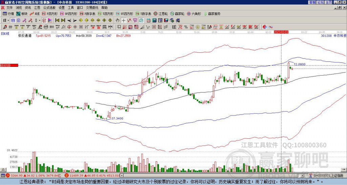This screenshot has height=185, width=347.
Task: Open the 文件 menu
Action: click(x=9, y=8)
